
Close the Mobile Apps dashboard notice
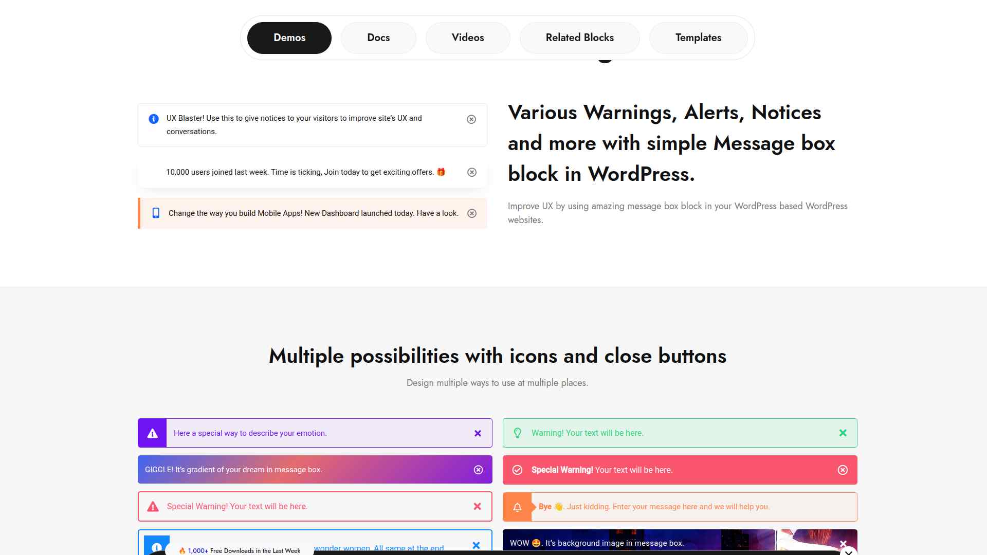471,213
